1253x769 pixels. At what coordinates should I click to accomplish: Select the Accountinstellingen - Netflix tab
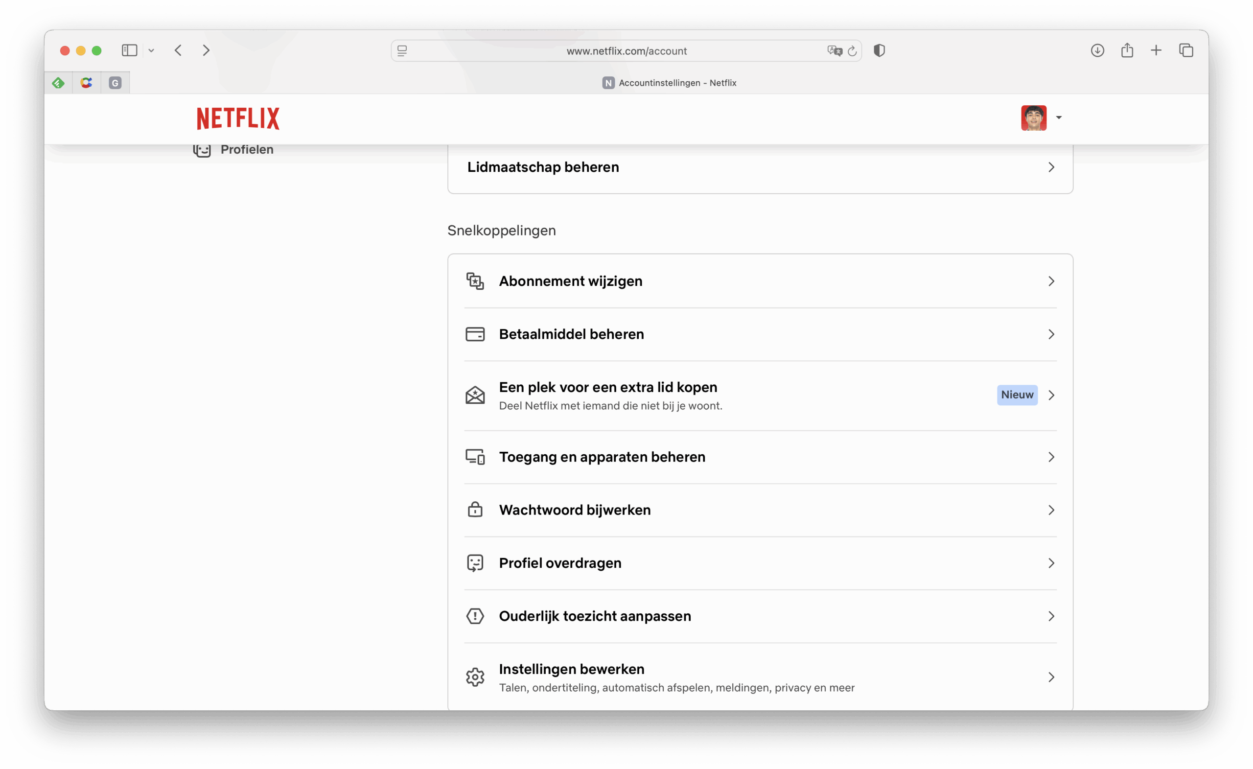(669, 83)
